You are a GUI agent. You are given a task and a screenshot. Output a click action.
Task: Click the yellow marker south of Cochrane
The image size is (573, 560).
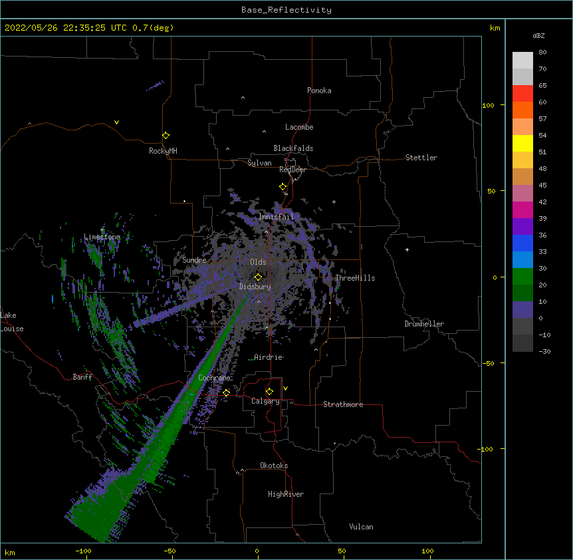(x=226, y=393)
